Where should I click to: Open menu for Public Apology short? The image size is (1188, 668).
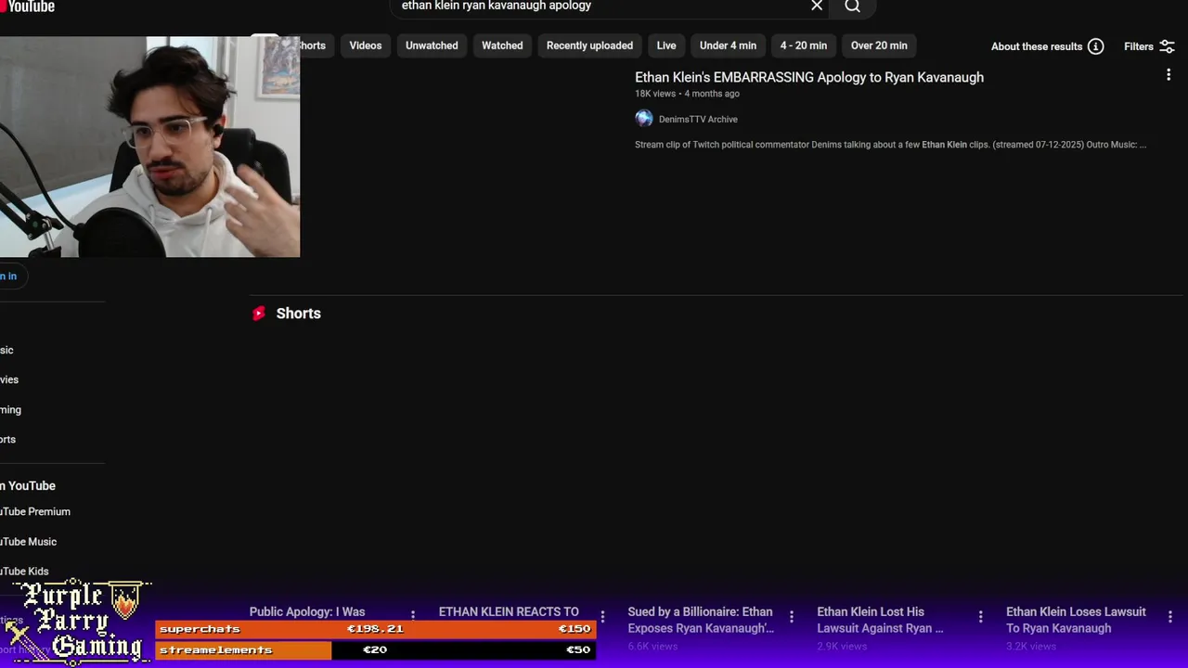click(x=413, y=615)
